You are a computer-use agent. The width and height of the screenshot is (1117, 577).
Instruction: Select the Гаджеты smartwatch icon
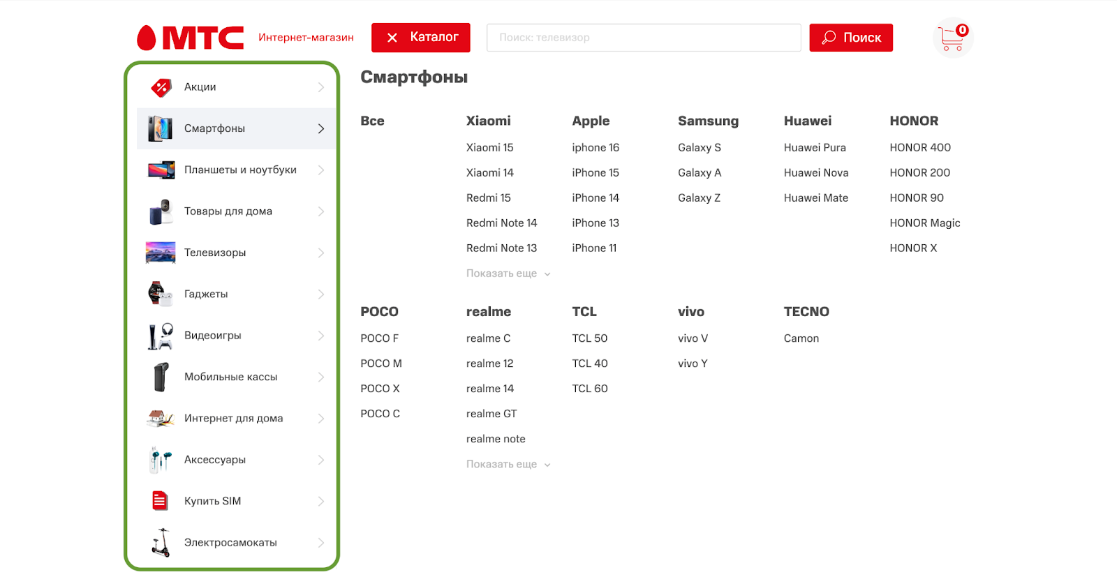click(x=160, y=294)
